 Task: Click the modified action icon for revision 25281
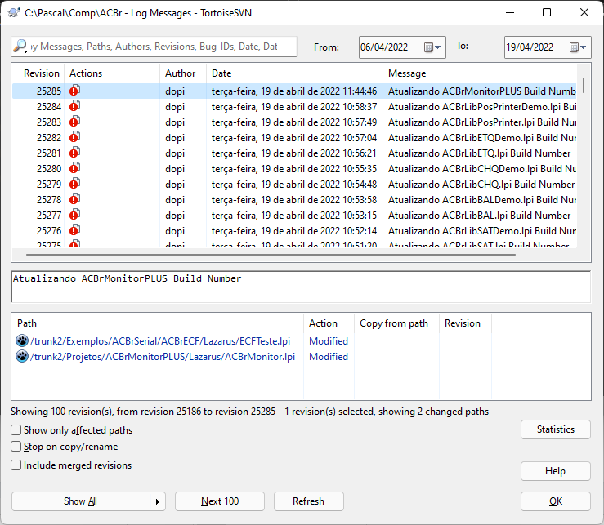coord(74,153)
